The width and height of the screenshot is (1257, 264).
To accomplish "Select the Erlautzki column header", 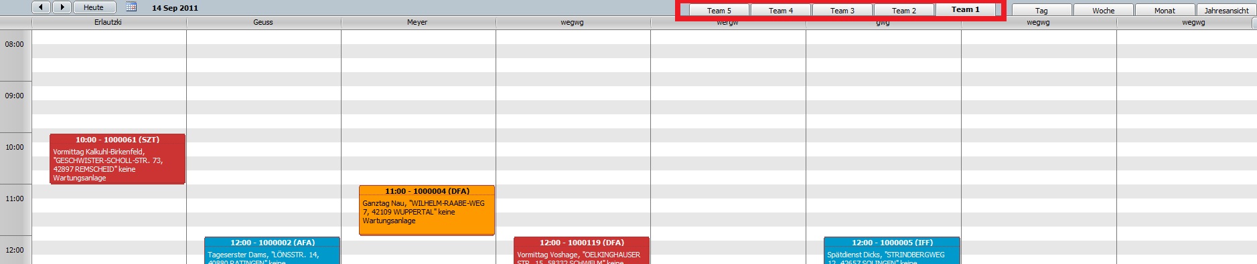I will point(108,22).
